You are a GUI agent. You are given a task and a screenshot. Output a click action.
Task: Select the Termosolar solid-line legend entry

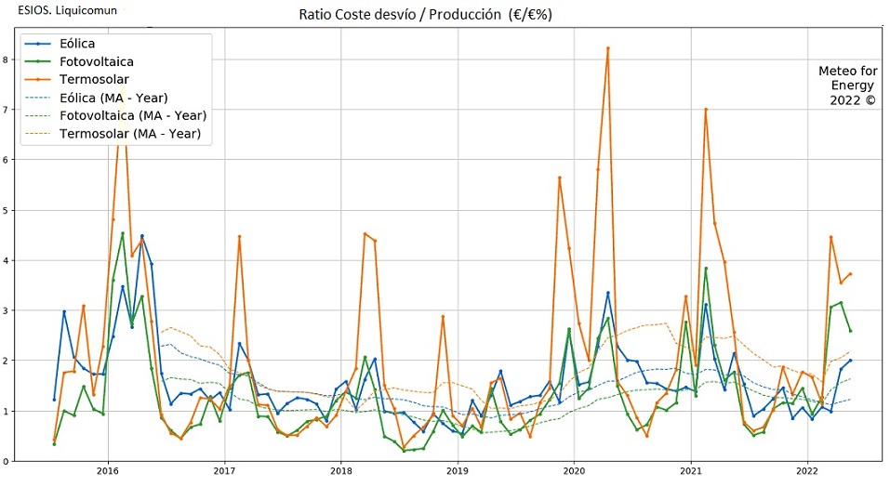pos(95,80)
